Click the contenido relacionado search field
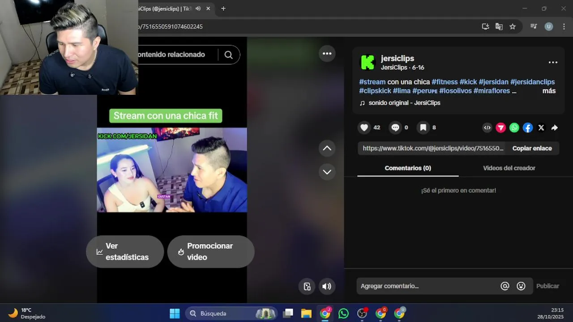 177,55
